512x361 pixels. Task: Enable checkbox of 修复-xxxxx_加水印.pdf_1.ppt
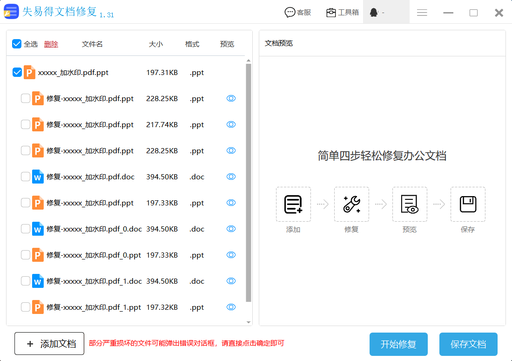click(x=26, y=307)
